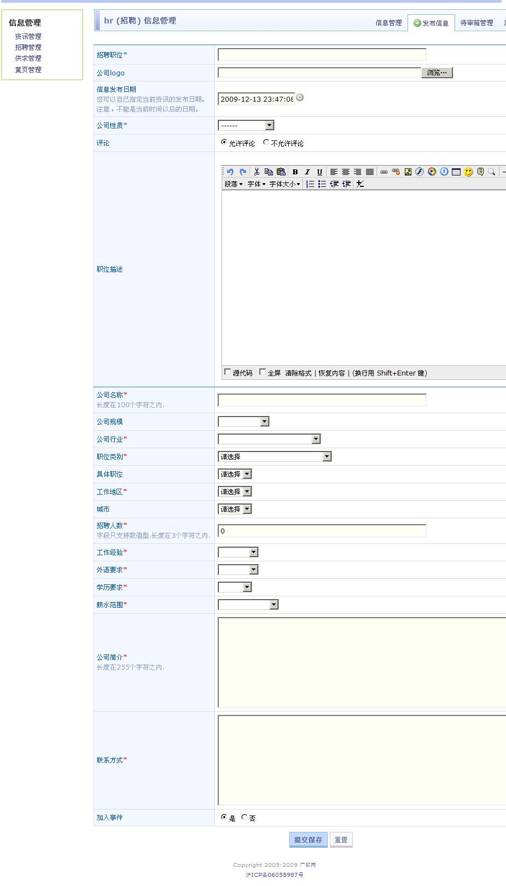This screenshot has width=506, height=886.
Task: Select 是 for 加入事件
Action: (224, 817)
